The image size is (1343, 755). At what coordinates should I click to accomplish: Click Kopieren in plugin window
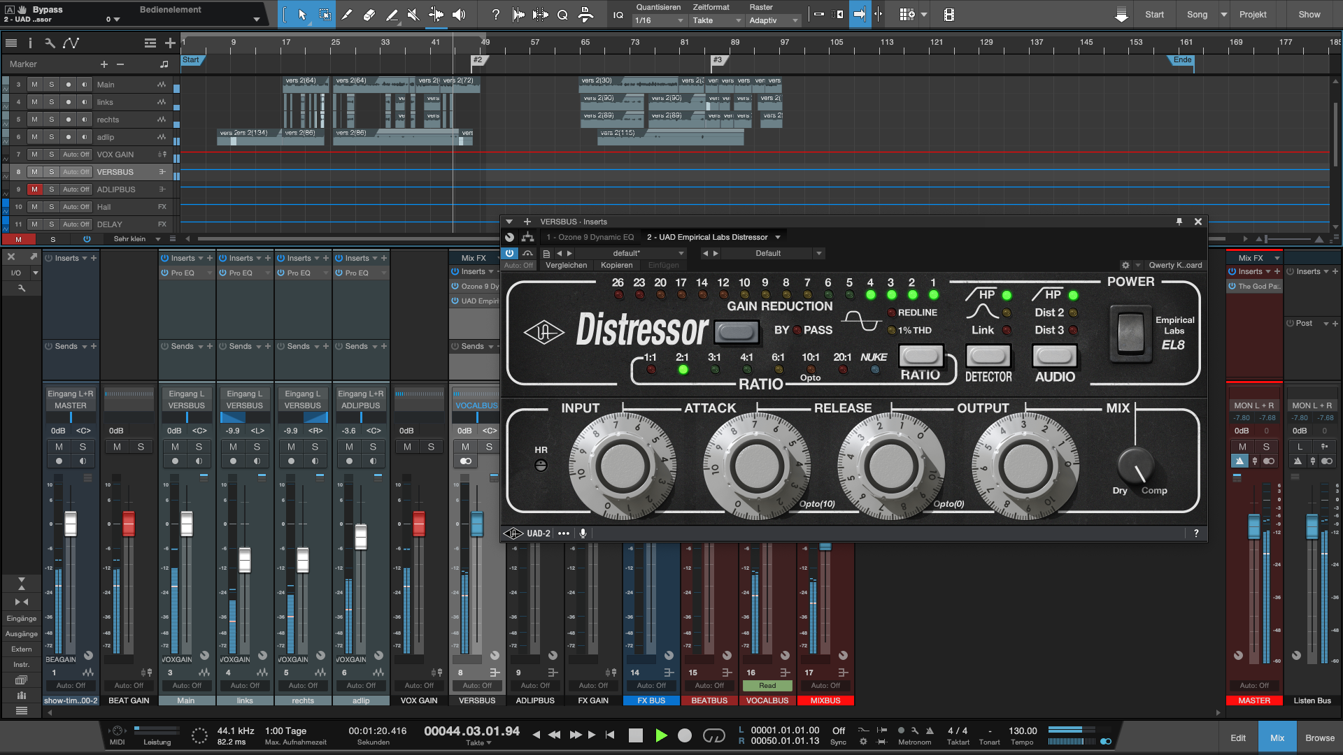pos(616,266)
